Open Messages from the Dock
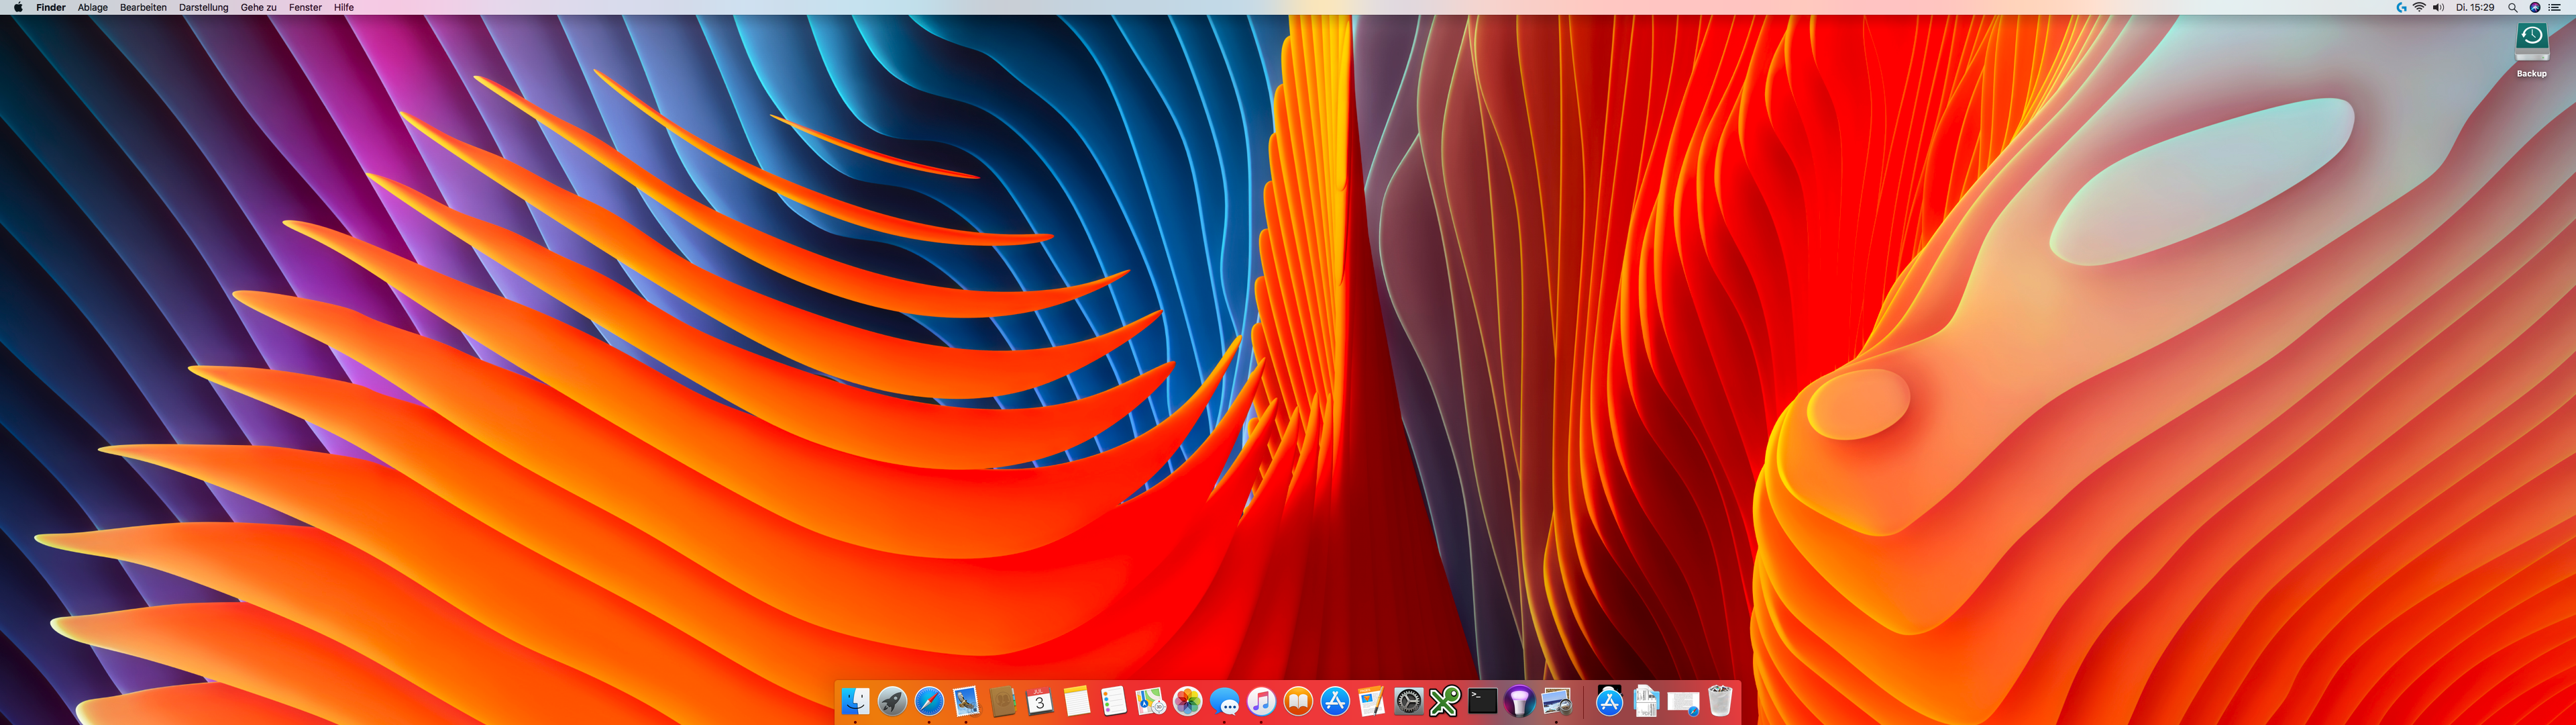This screenshot has height=725, width=2576. click(x=1224, y=702)
